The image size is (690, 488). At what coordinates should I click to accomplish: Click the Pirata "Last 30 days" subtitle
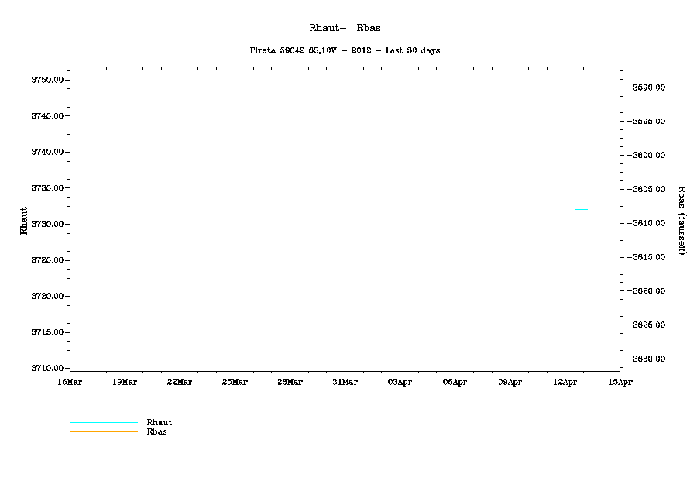345,50
